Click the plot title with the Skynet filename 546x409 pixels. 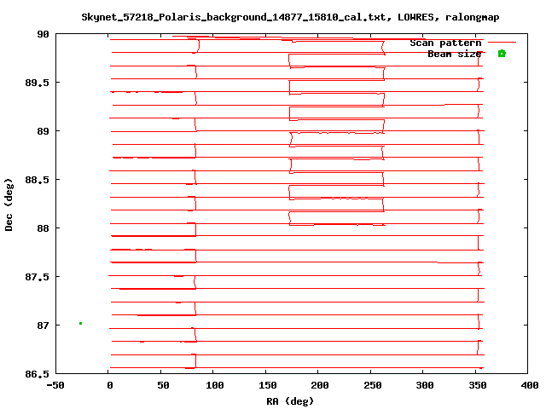click(290, 17)
